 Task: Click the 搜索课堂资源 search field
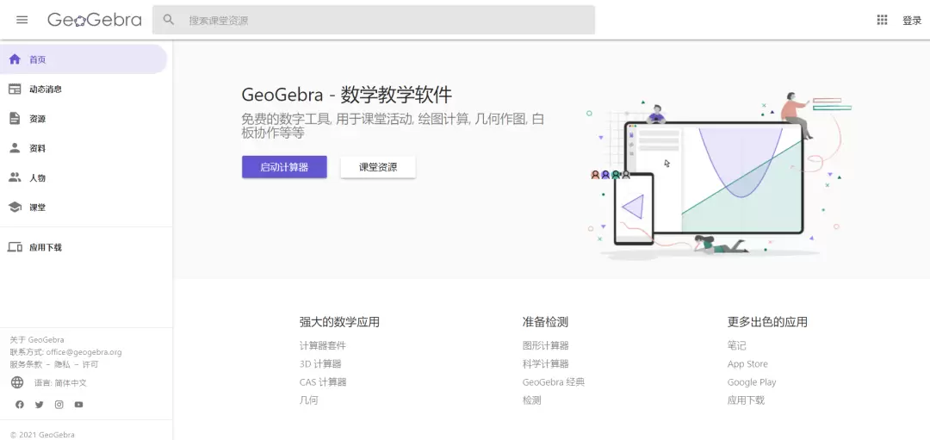374,20
